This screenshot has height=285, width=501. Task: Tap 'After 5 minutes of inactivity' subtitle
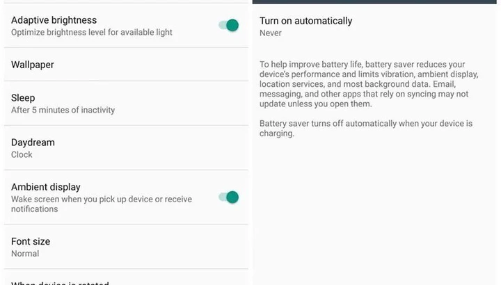63,110
